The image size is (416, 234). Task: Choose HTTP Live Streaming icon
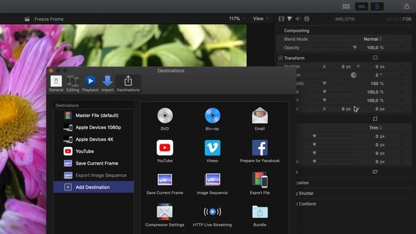pyautogui.click(x=213, y=212)
